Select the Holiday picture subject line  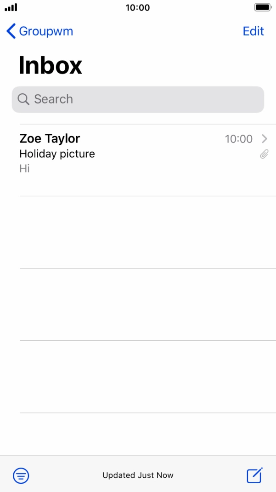tap(57, 154)
